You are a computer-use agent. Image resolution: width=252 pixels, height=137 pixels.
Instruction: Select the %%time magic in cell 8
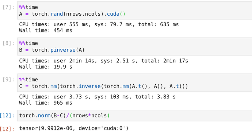[x=28, y=43]
